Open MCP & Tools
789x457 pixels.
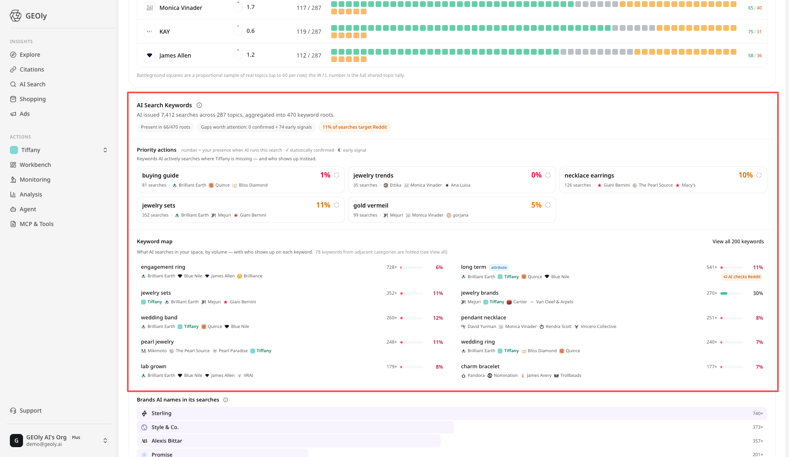[37, 224]
